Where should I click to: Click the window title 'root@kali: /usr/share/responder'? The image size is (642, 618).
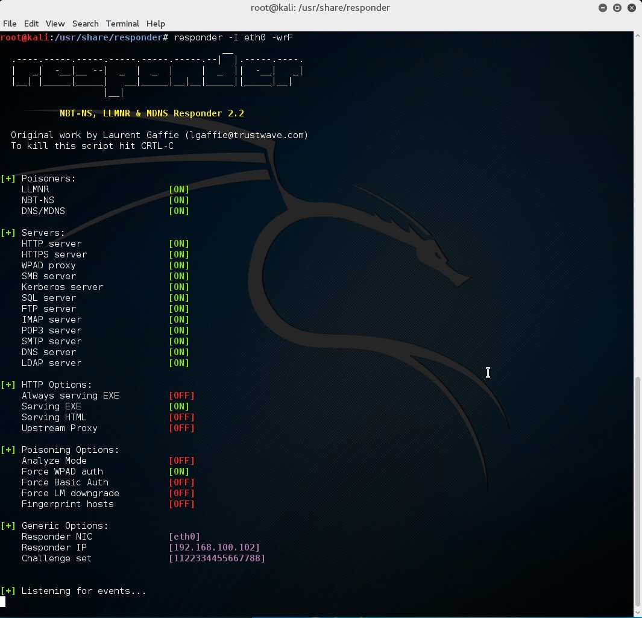[320, 8]
